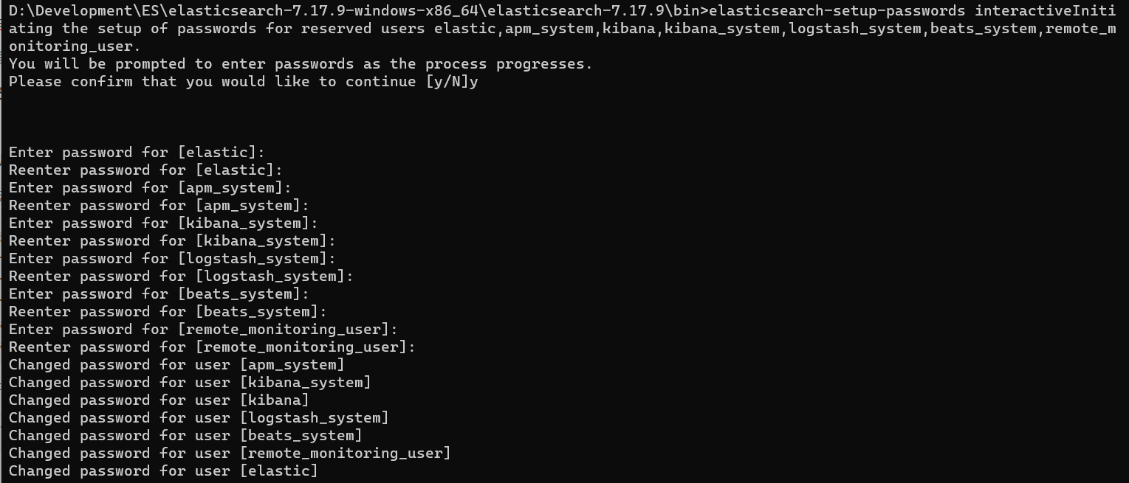
Task: Click the 'Reenter password for [beats_system]' prompt
Action: (168, 312)
